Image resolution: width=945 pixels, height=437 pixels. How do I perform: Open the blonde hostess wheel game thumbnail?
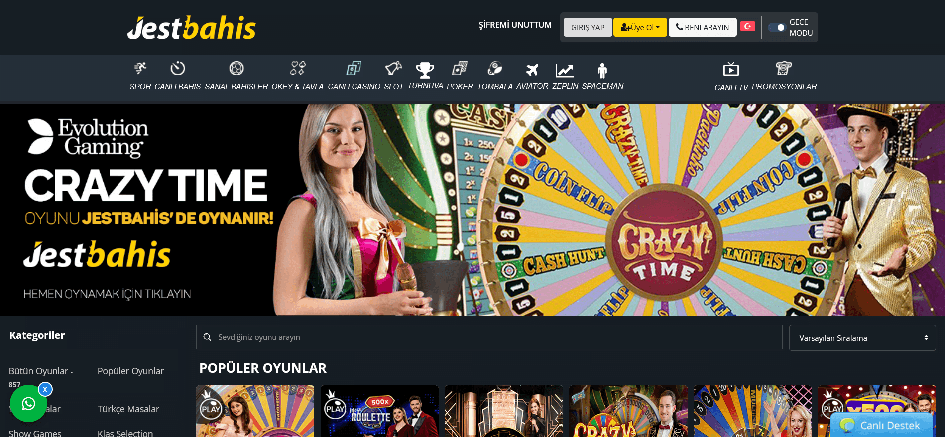click(752, 411)
